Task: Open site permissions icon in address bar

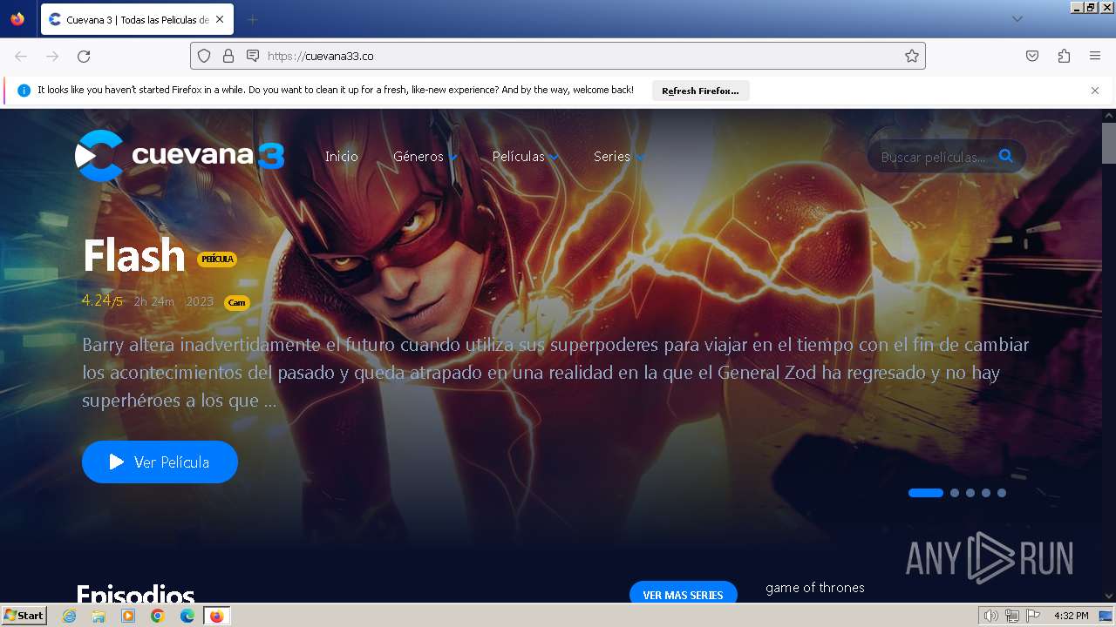Action: point(253,56)
